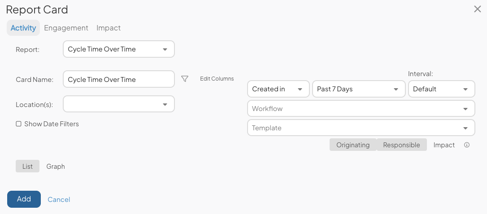Expand the Location(s) dropdown
This screenshot has height=214, width=487.
(x=119, y=104)
